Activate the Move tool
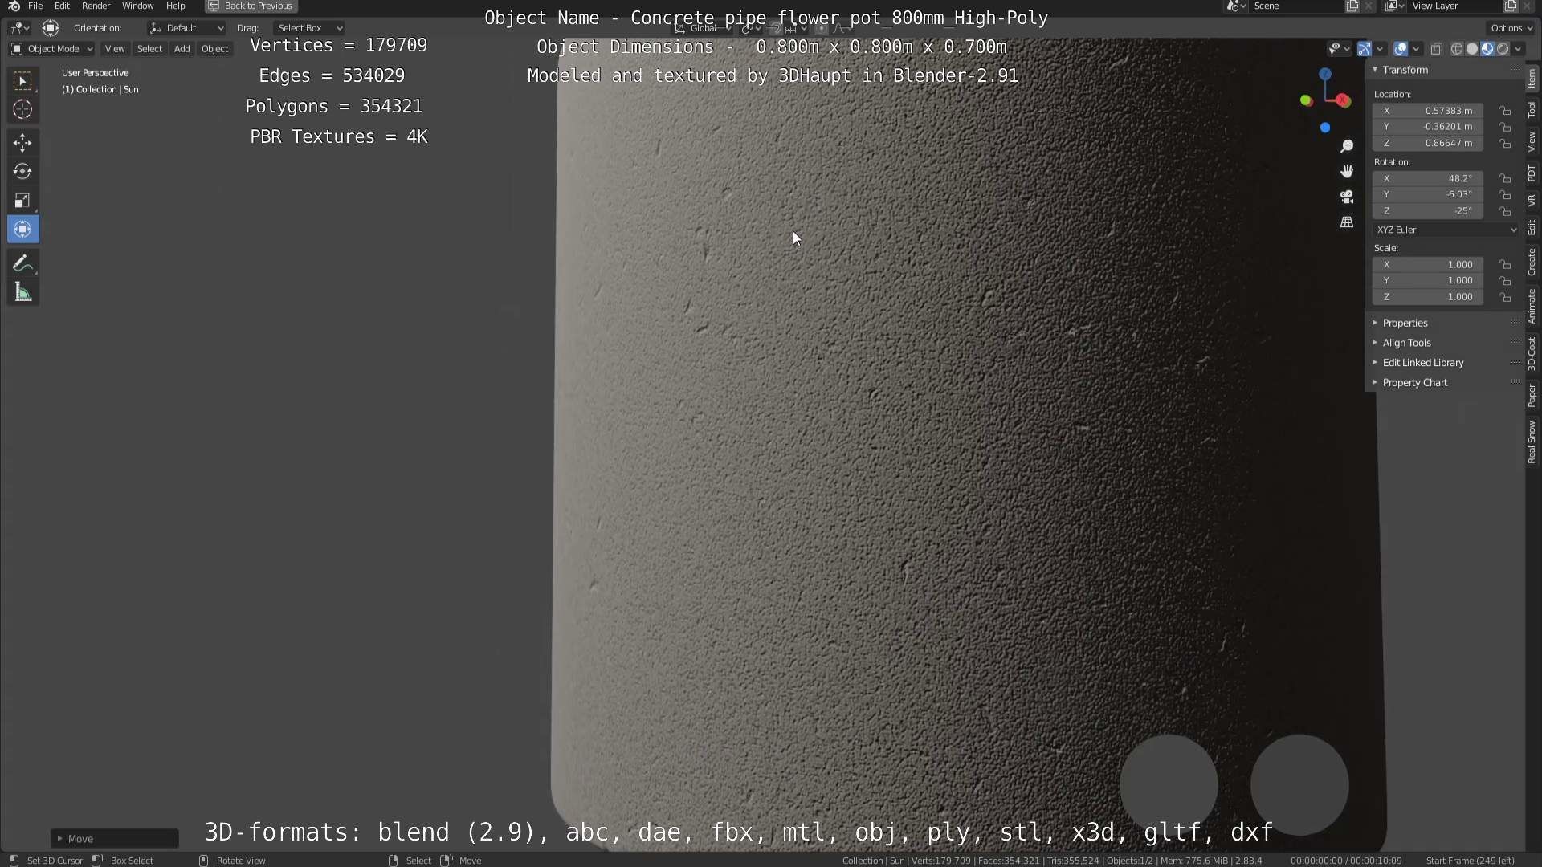The width and height of the screenshot is (1542, 867). pos(22,143)
